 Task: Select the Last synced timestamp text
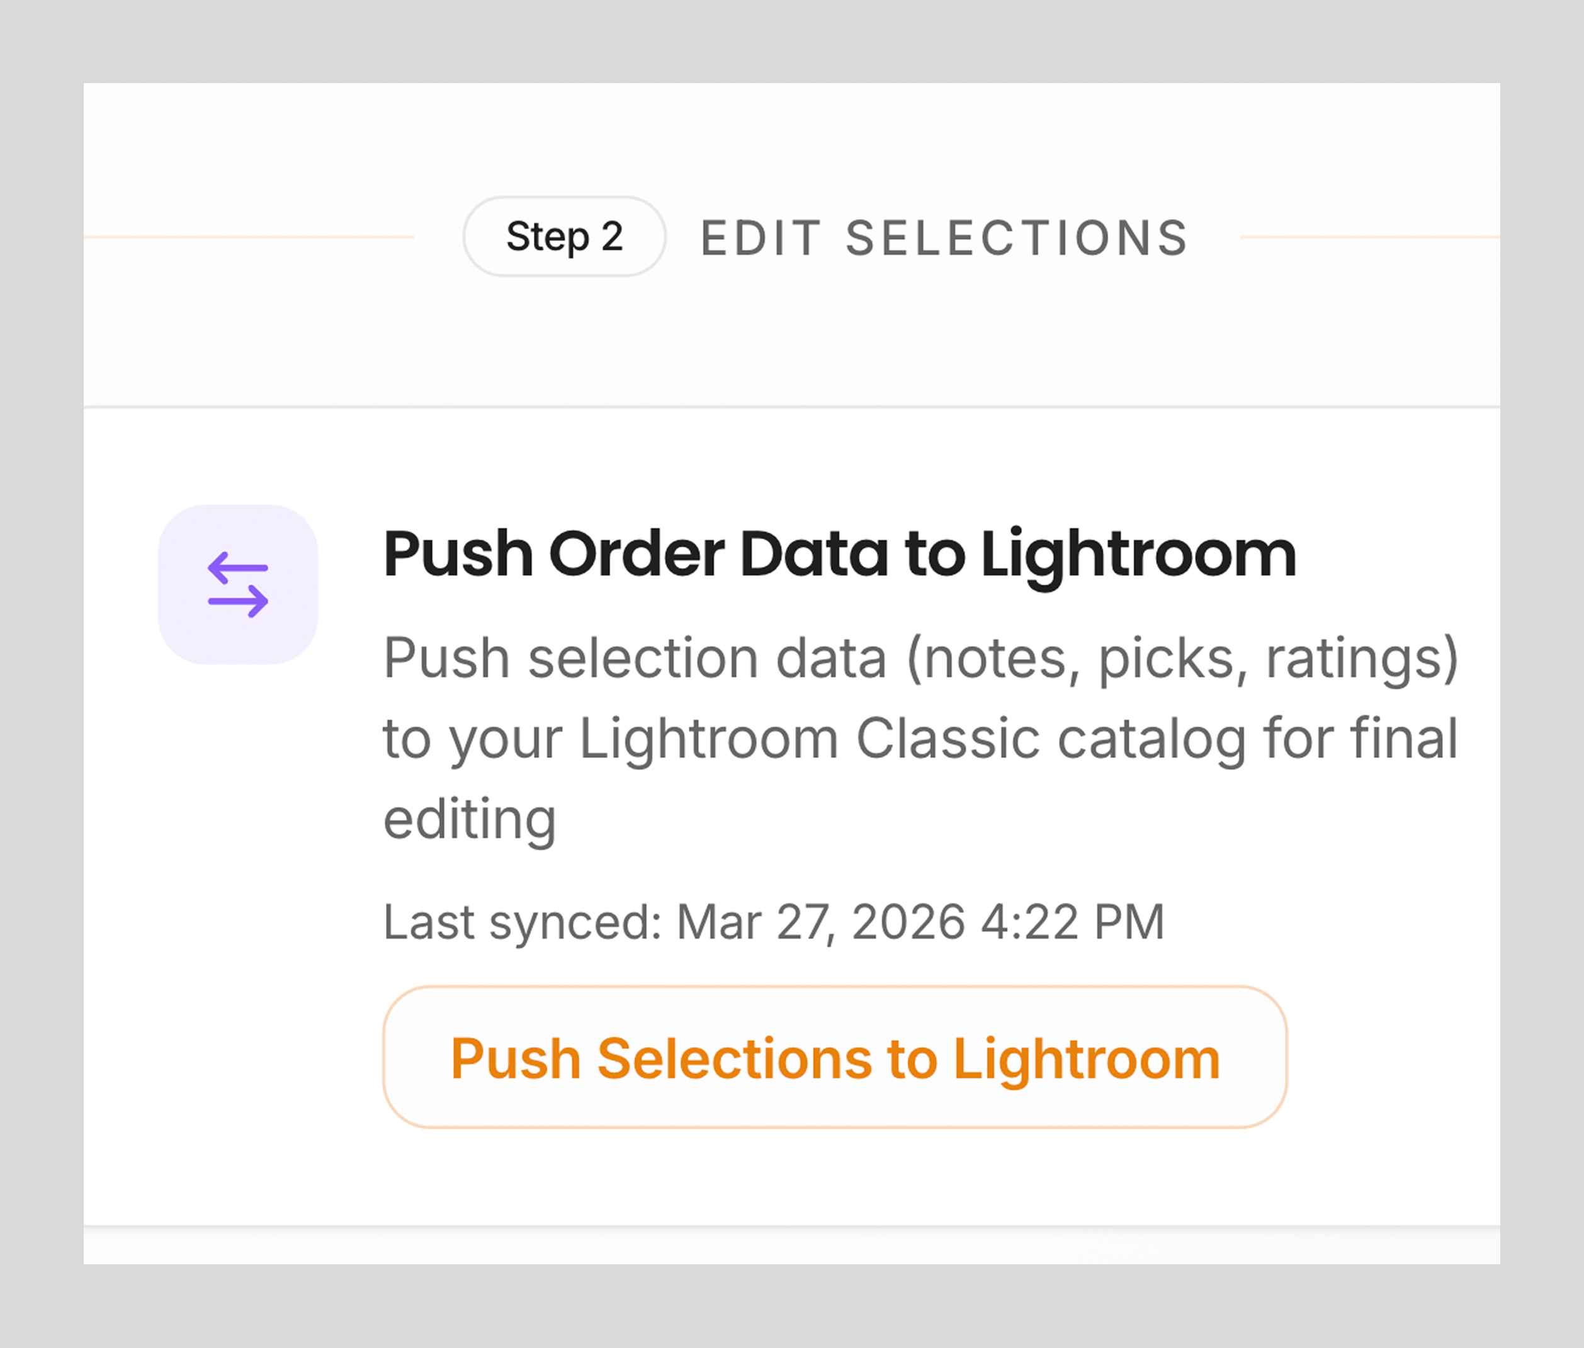773,922
